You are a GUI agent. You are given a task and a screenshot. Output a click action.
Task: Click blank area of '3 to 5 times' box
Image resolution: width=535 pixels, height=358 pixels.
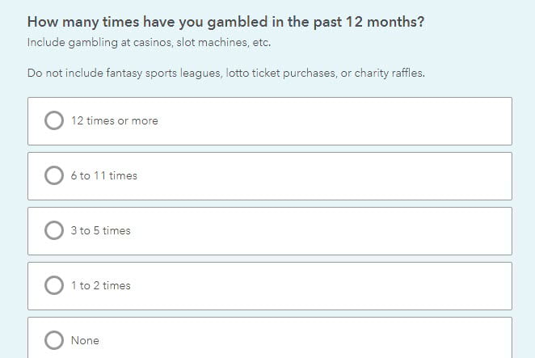pyautogui.click(x=339, y=231)
